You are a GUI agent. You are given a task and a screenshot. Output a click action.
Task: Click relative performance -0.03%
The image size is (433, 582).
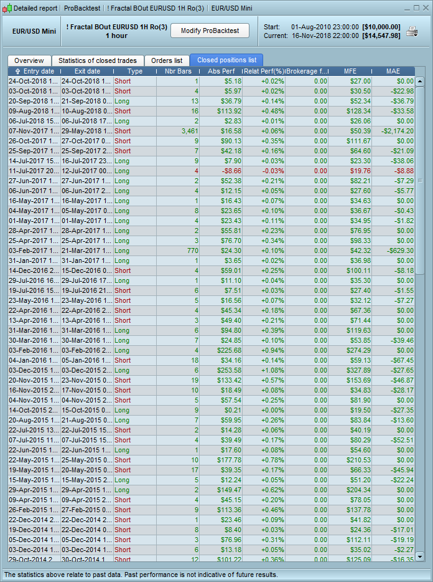click(x=273, y=171)
